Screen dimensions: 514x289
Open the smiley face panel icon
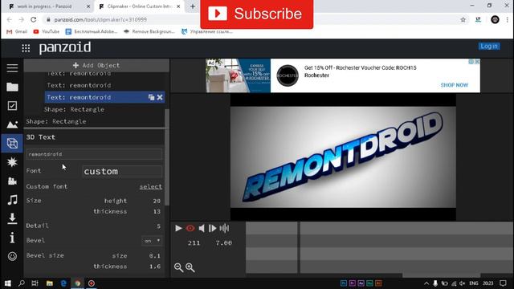[x=12, y=256]
